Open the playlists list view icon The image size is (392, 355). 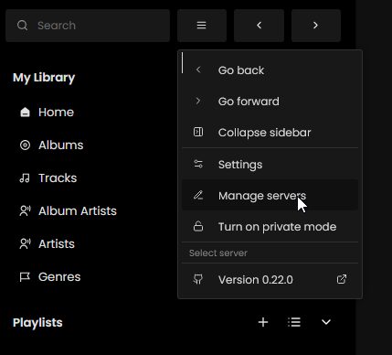click(294, 322)
